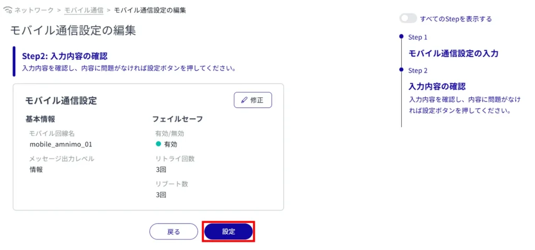Jump to step モバイル通信設定の入力

pyautogui.click(x=453, y=53)
